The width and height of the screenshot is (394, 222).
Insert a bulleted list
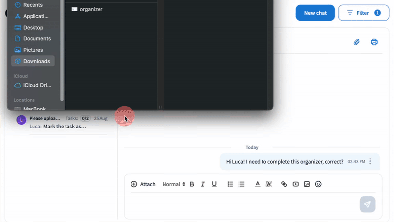(x=241, y=184)
